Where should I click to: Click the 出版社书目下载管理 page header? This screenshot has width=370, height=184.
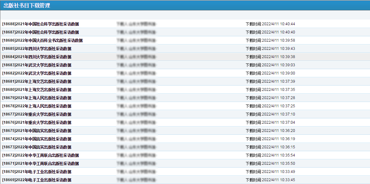(27, 5)
